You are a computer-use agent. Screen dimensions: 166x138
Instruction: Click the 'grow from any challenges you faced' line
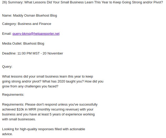coord(30,86)
